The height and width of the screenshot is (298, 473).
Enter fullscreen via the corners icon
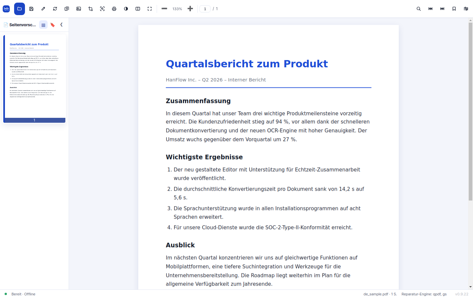tap(149, 9)
